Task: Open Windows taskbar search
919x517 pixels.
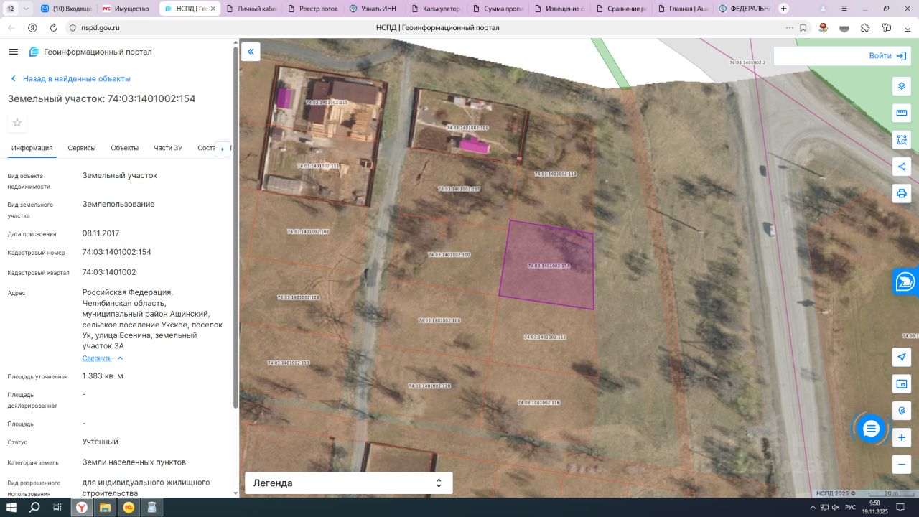Action: (x=34, y=508)
